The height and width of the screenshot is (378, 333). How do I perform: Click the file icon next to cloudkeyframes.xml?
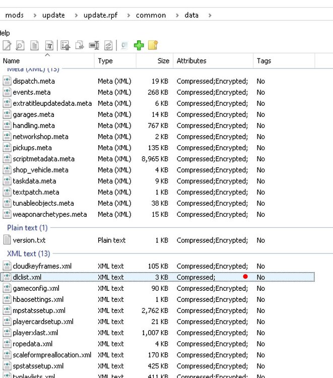[7, 266]
